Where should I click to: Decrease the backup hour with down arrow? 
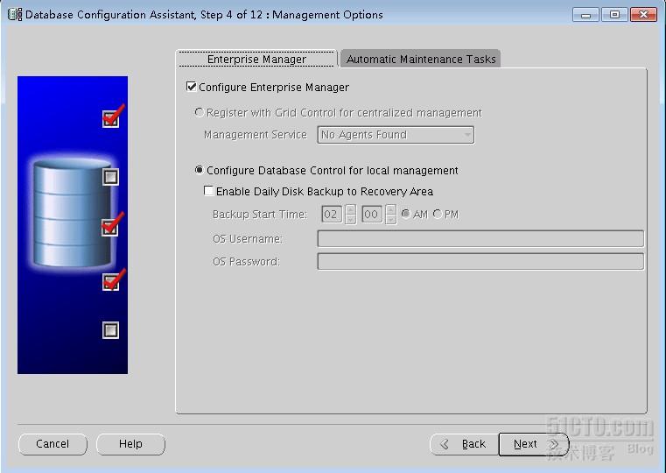[x=350, y=219]
